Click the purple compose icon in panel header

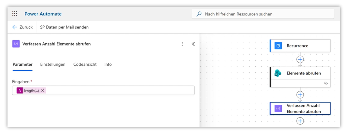coord(16,44)
